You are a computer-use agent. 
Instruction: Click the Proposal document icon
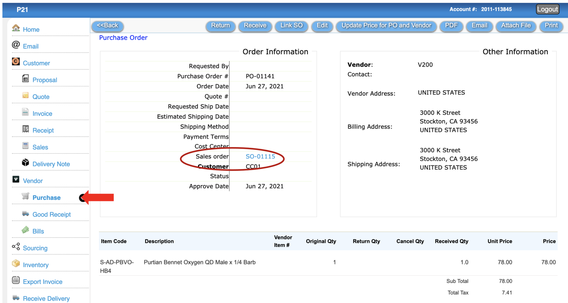(25, 78)
